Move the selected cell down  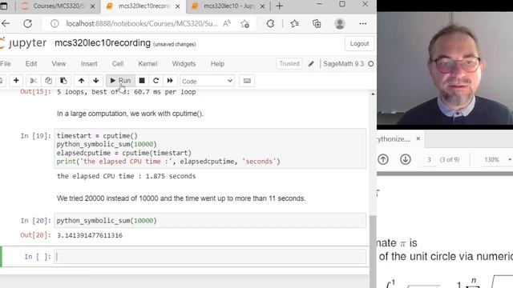(x=96, y=81)
